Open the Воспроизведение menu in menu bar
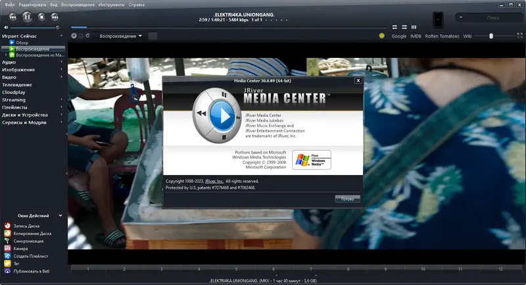526x285 pixels. click(x=78, y=5)
